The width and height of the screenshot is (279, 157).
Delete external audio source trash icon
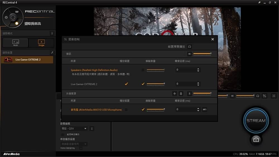point(181,94)
